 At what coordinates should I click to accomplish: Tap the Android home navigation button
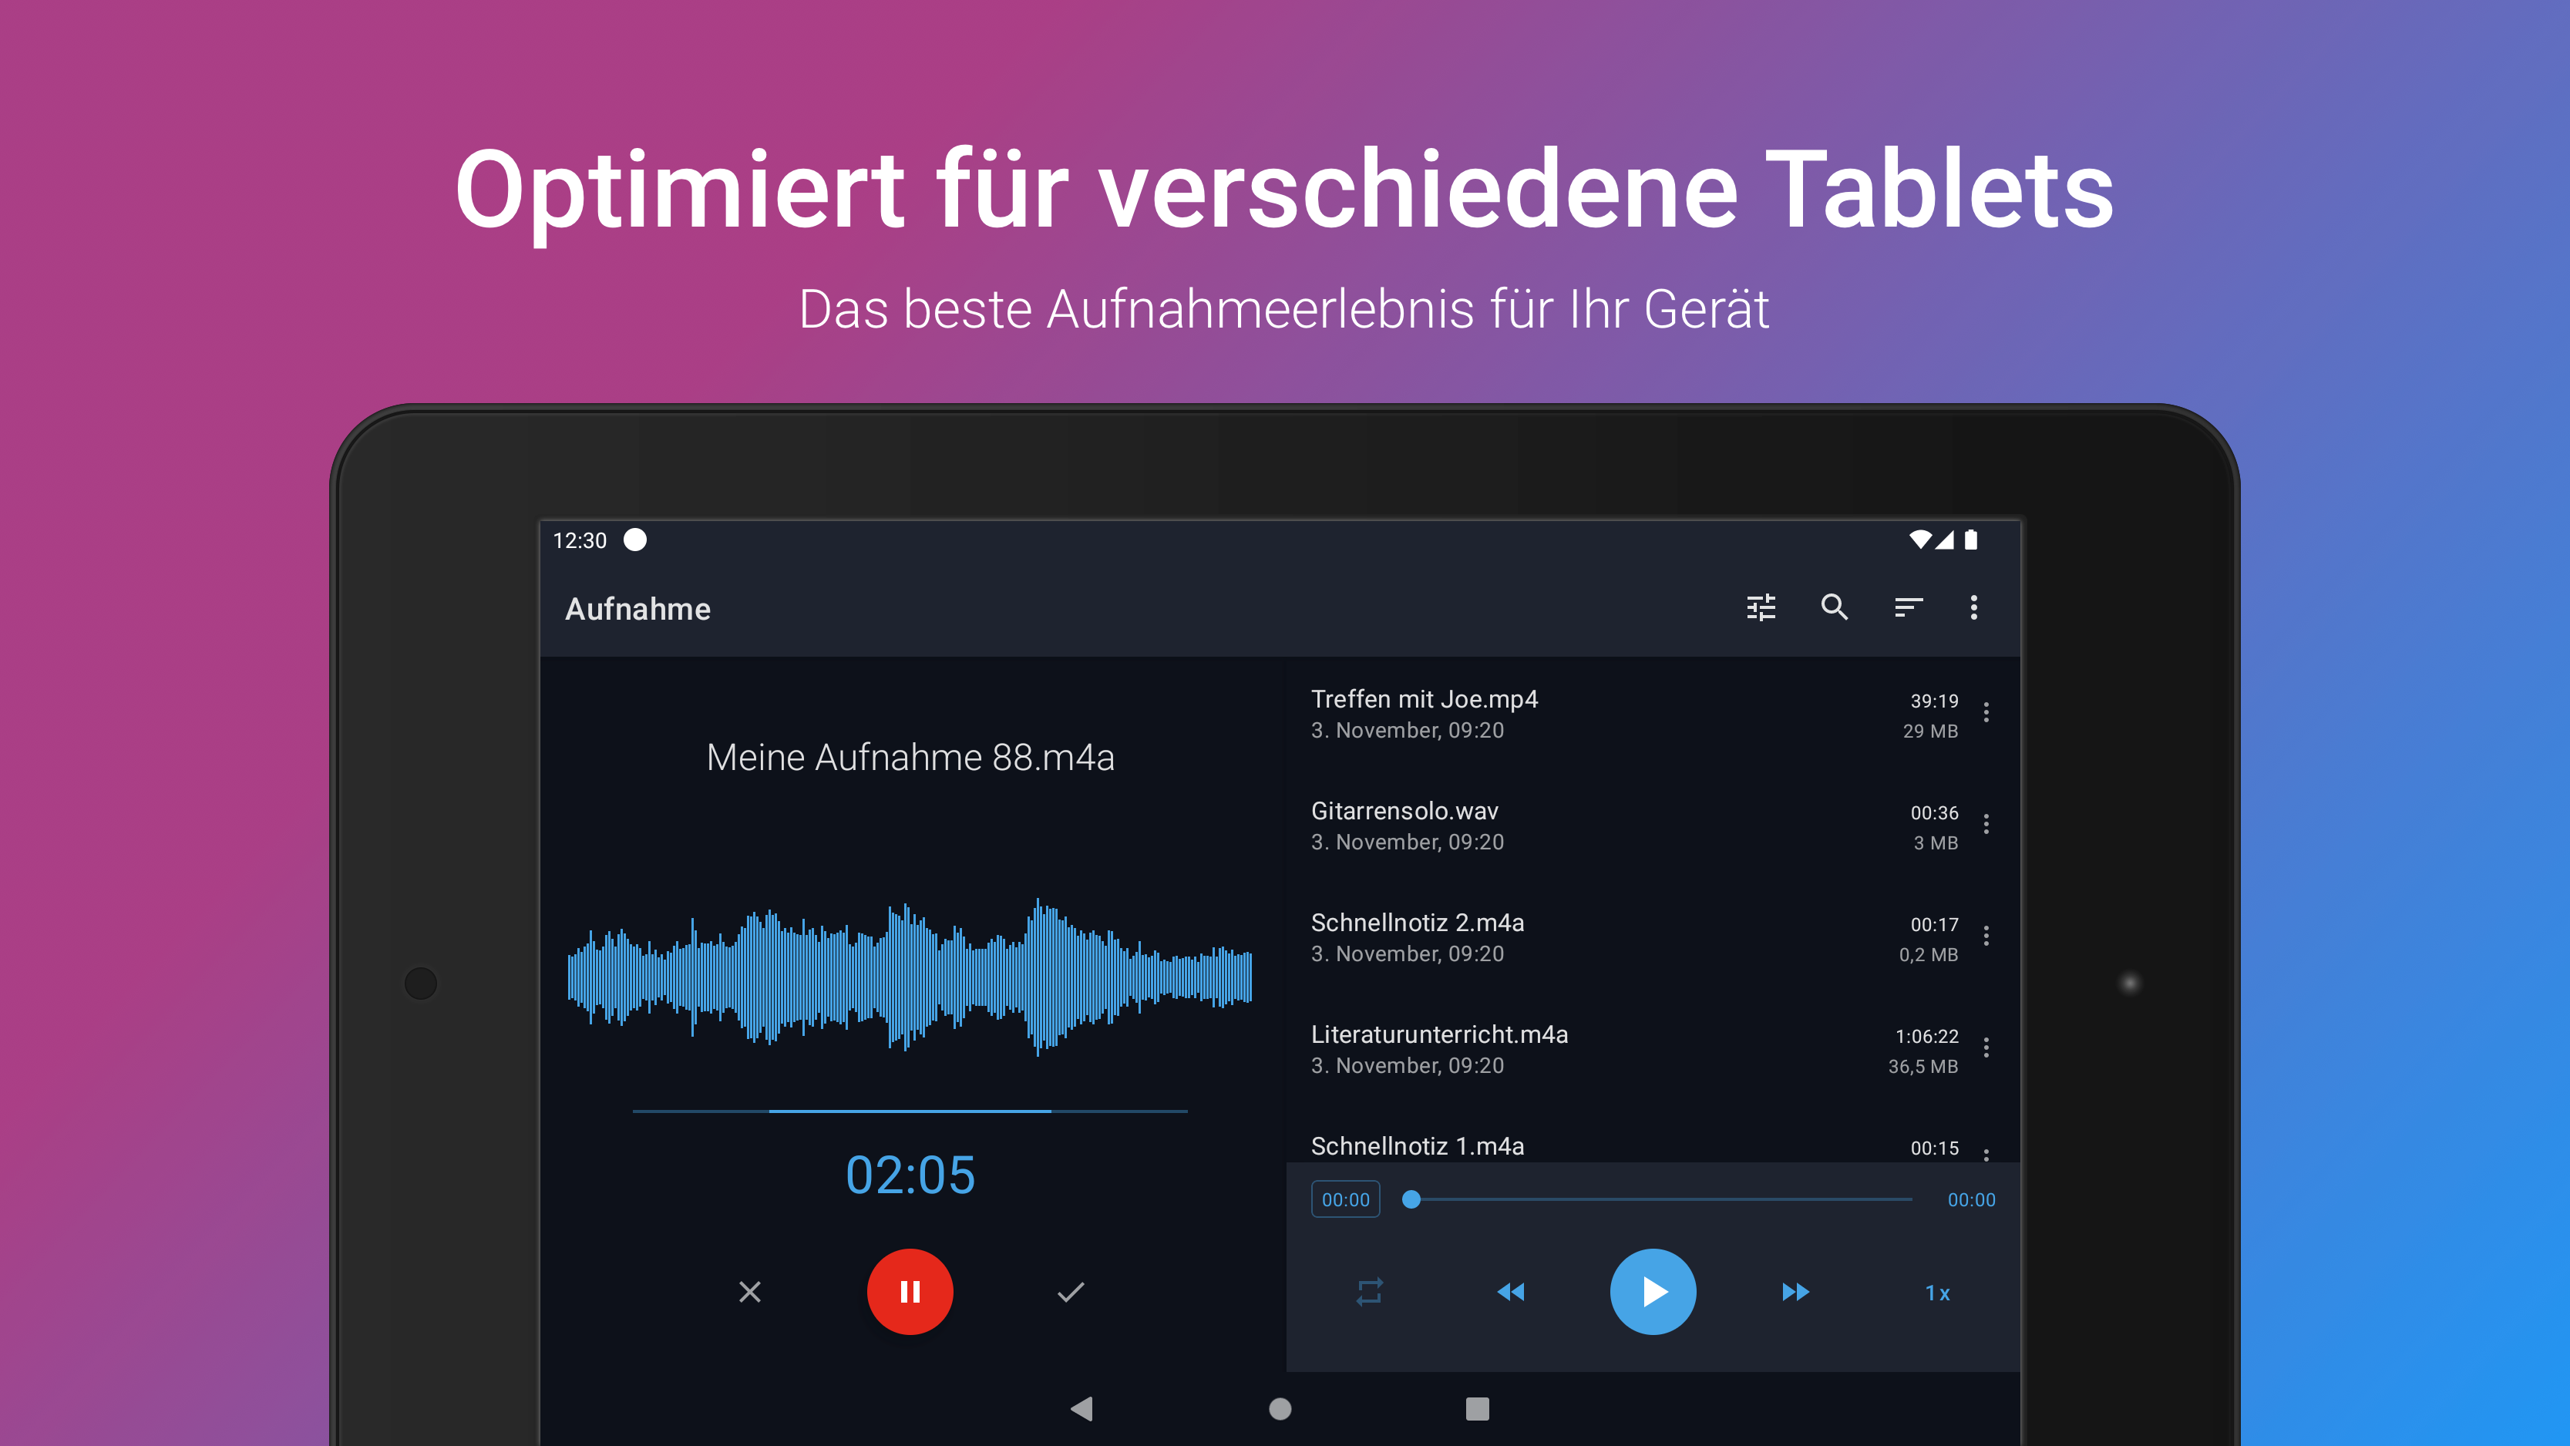tap(1280, 1408)
